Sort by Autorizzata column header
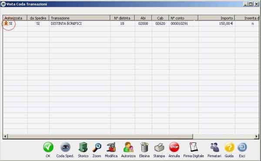Image resolution: width=261 pixels, height=161 pixels. click(15, 18)
